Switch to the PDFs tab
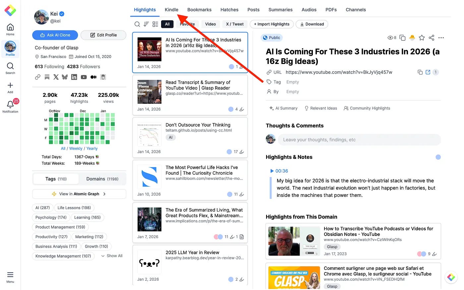Image resolution: width=464 pixels, height=290 pixels. [x=331, y=10]
